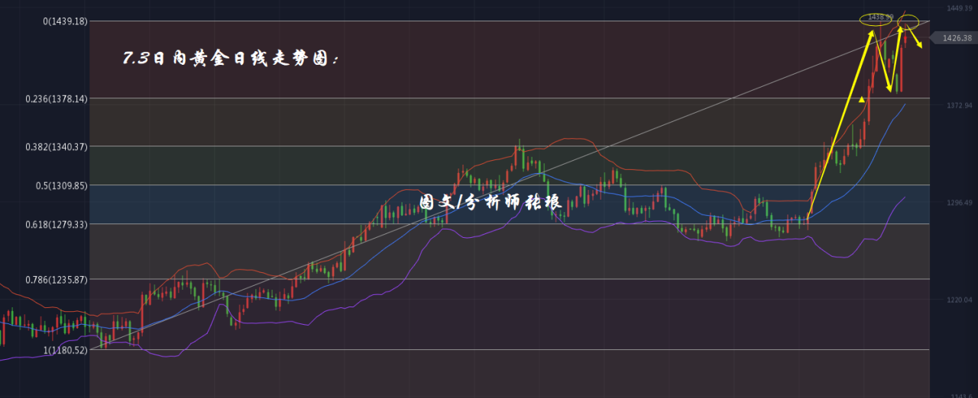Select the small yellow triangle marker
The height and width of the screenshot is (398, 978).
[862, 99]
